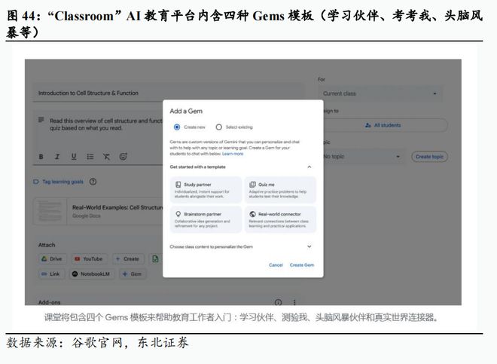Attach a NotebookLM notebook

(92, 274)
